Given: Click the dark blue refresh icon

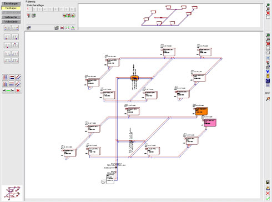Looking at the screenshot, I should 268,80.
